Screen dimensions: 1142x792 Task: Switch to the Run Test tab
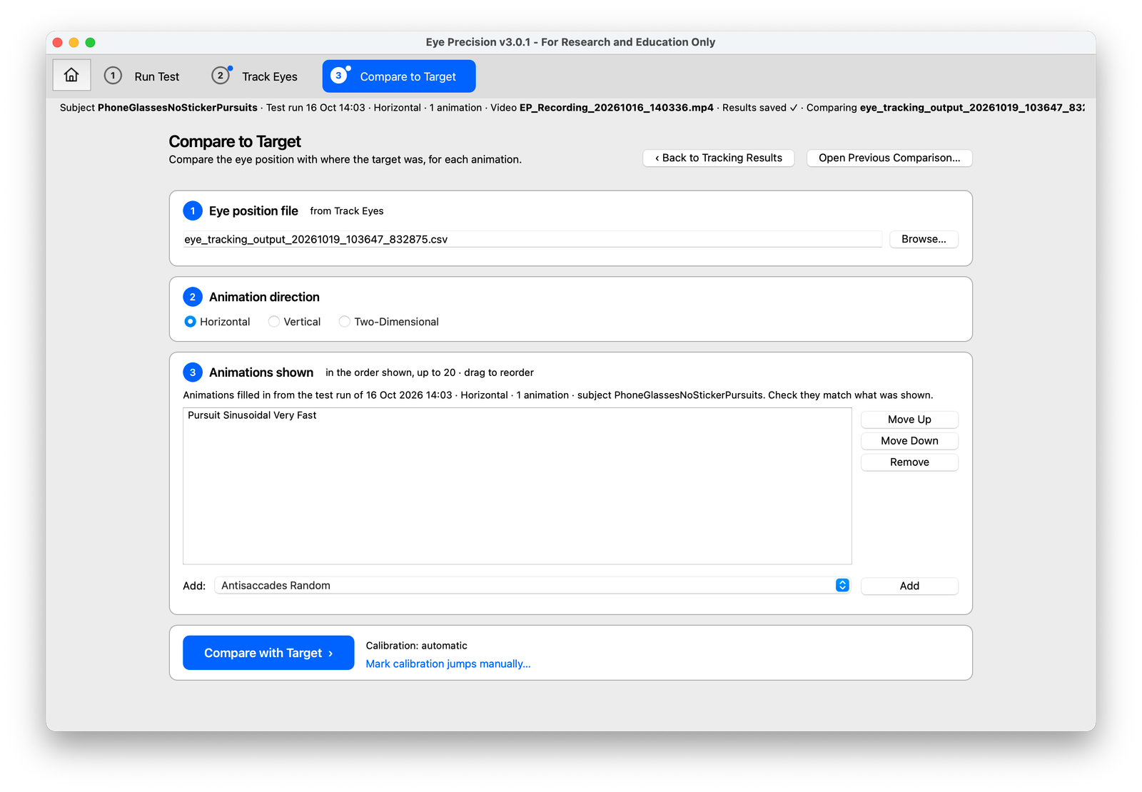(142, 76)
